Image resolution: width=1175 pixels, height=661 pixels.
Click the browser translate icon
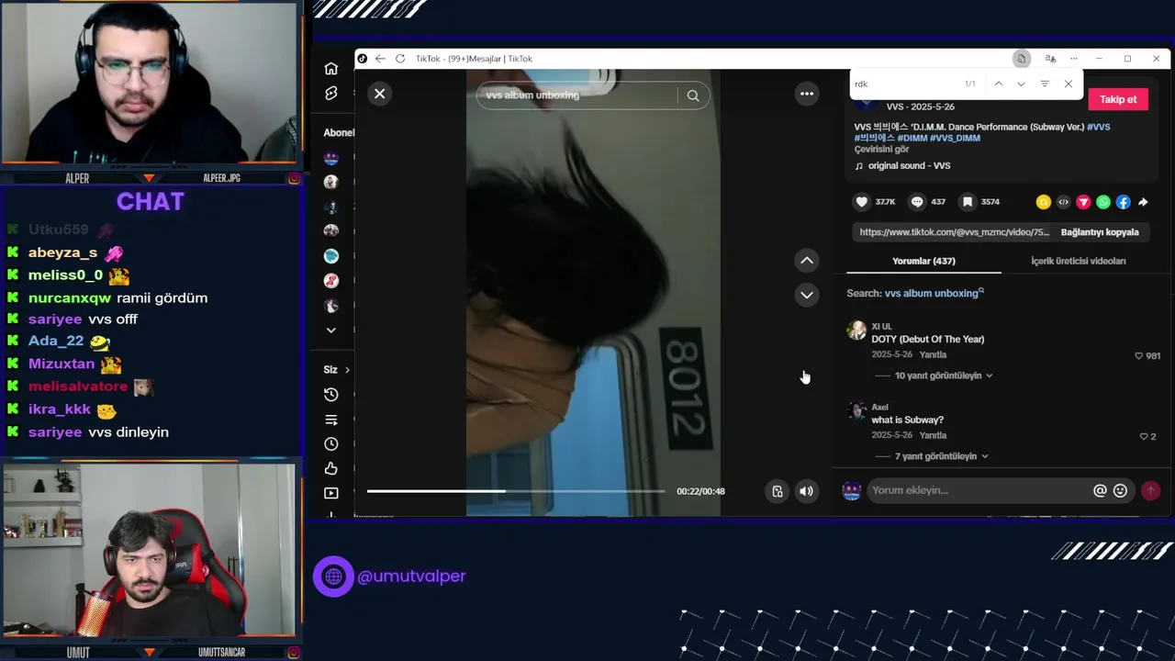(x=1050, y=59)
